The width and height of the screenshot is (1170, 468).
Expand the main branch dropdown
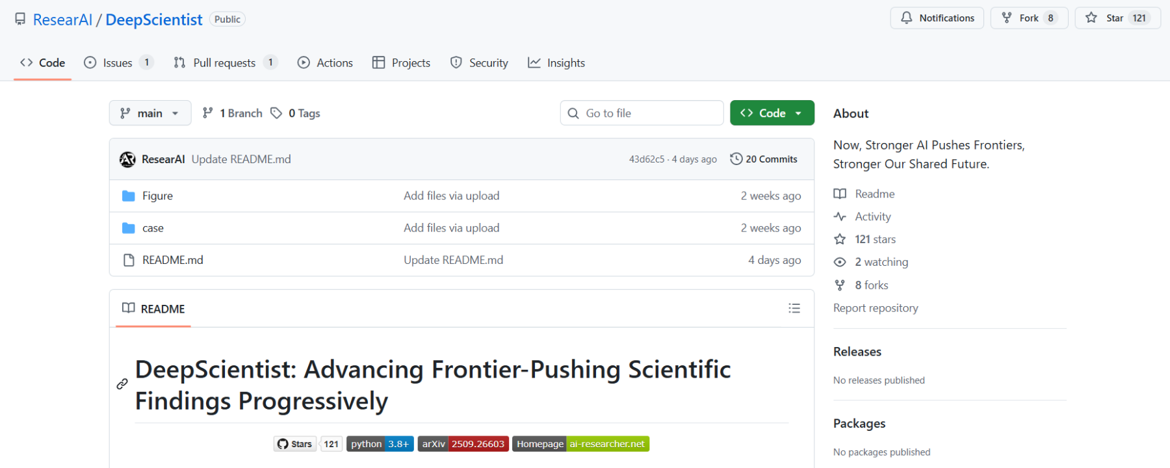(150, 113)
